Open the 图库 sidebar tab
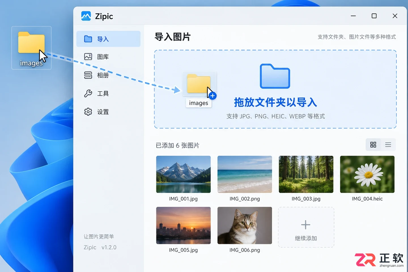Viewport: 408px width, 272px height. 109,57
